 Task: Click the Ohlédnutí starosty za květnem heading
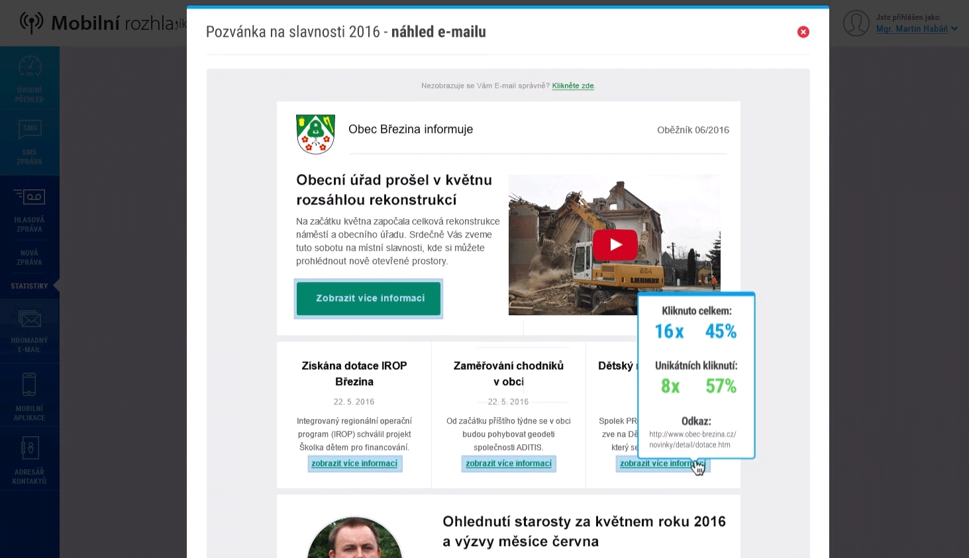[584, 532]
